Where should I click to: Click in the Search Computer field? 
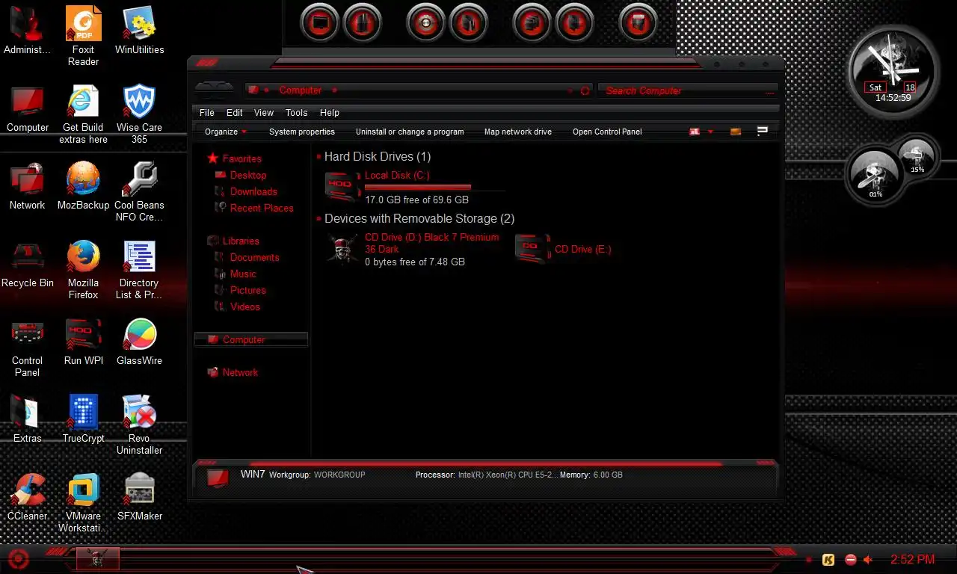(x=686, y=90)
